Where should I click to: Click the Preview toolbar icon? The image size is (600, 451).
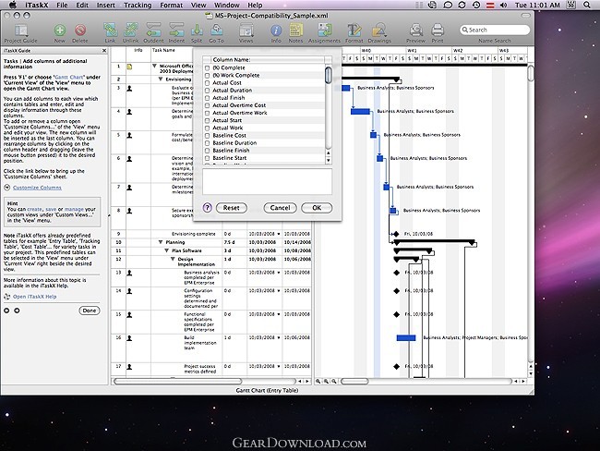(416, 30)
